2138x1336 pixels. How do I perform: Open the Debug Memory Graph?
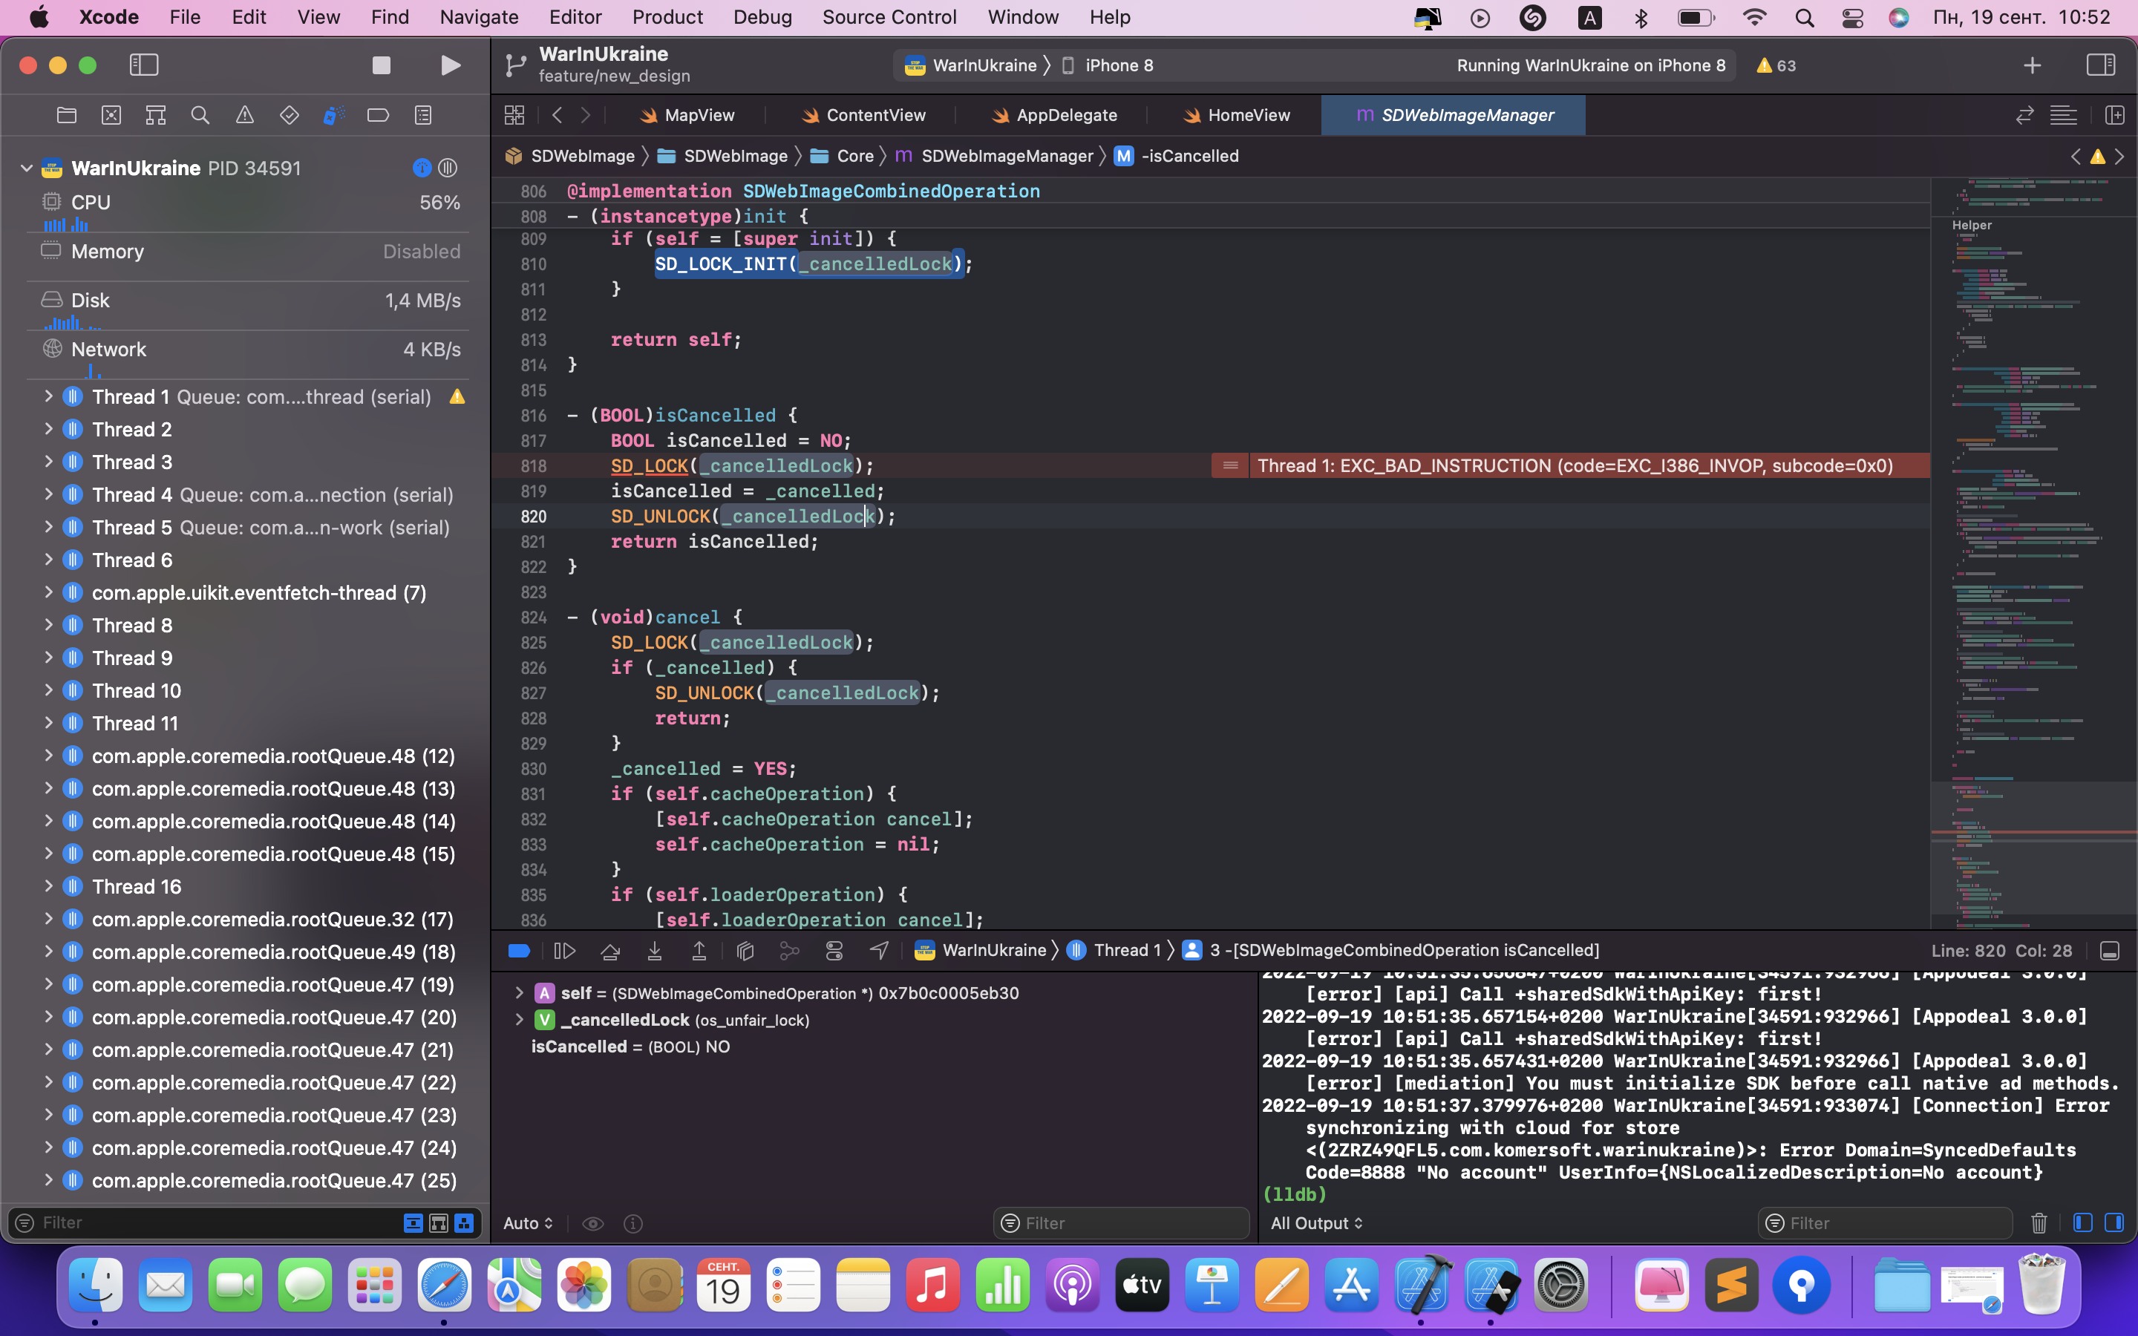click(789, 950)
